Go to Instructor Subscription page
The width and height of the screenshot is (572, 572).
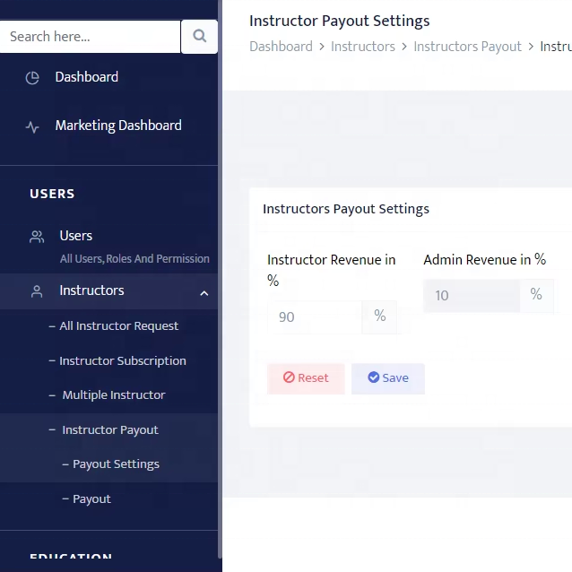tap(122, 361)
